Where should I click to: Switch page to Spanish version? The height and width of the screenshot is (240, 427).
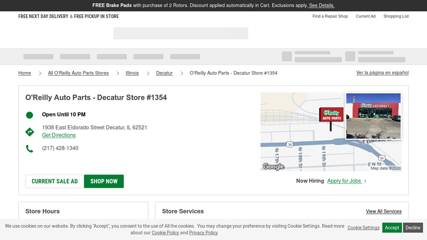pyautogui.click(x=382, y=73)
